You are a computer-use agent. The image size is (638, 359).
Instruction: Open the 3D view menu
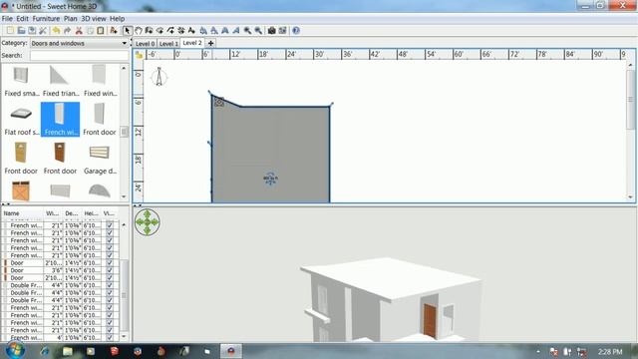tap(93, 19)
